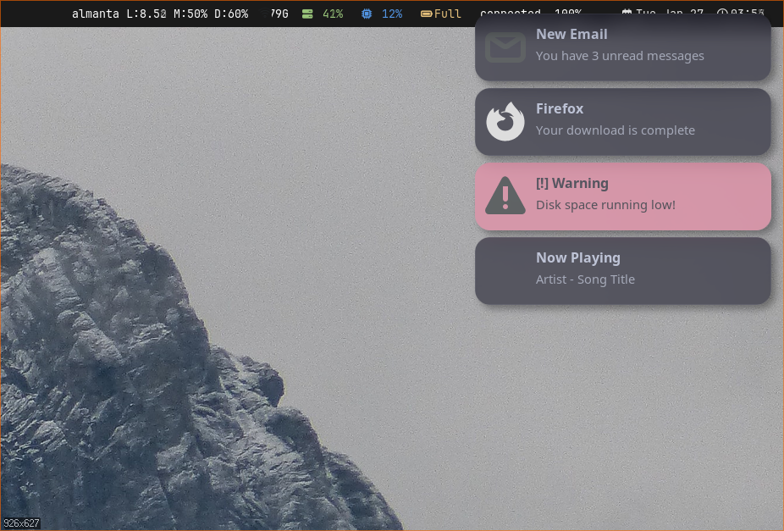
Task: Select the 12% CPU usage reading
Action: 391,14
